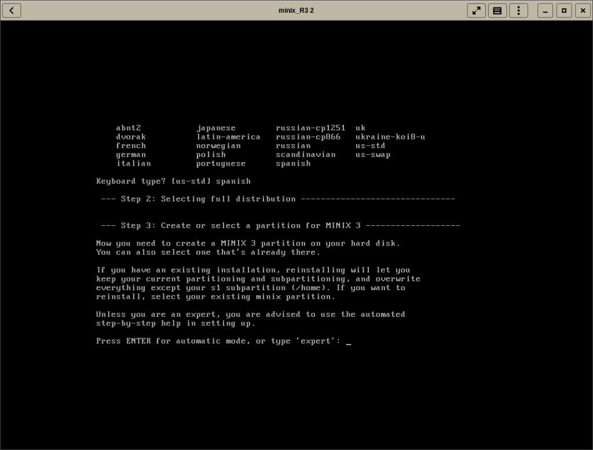Click the back arrow button
593x450 pixels.
(12, 10)
